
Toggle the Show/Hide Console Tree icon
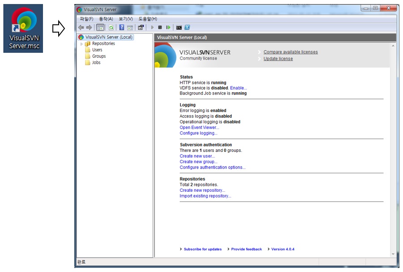pos(100,27)
